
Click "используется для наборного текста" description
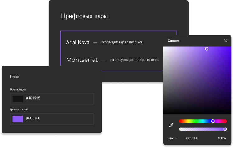[134, 60]
